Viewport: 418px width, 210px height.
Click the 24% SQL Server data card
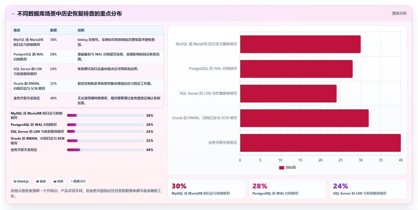tap(368, 189)
